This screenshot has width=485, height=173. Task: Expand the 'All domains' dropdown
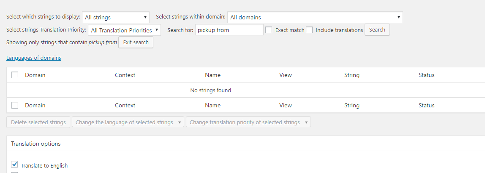[315, 17]
